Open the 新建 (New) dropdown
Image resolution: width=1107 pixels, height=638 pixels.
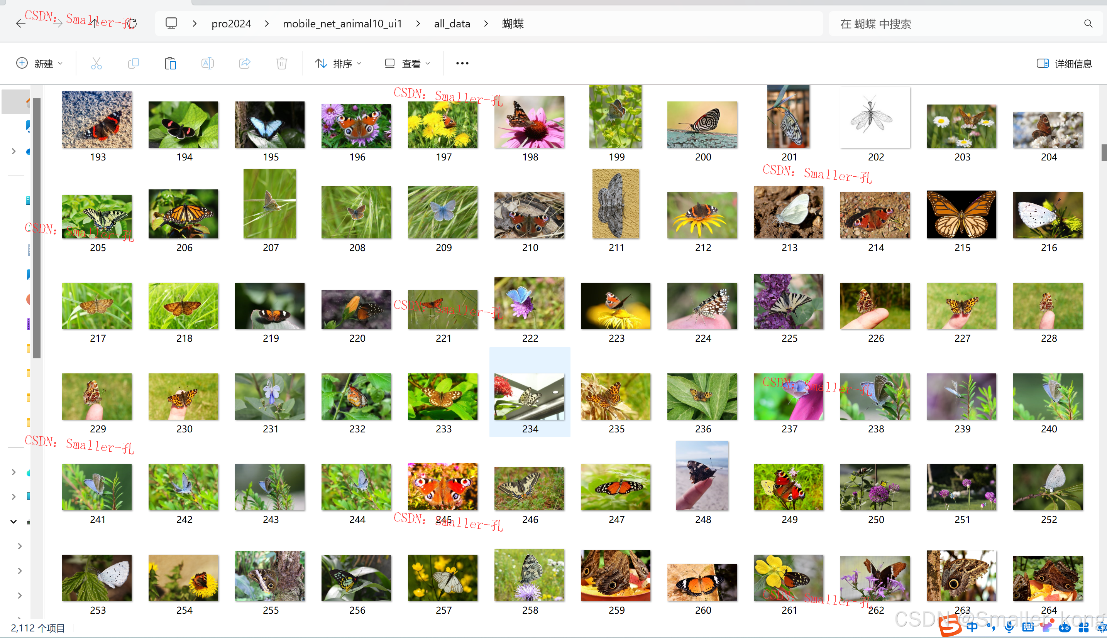tap(39, 64)
